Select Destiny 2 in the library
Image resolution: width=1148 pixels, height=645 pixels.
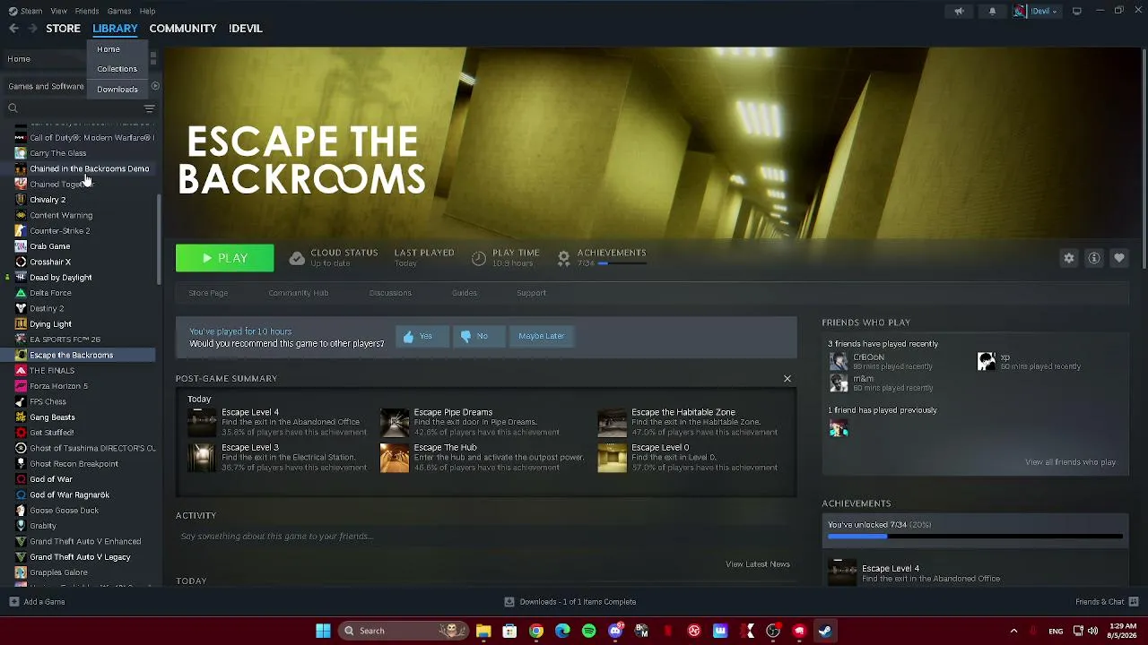pos(47,309)
